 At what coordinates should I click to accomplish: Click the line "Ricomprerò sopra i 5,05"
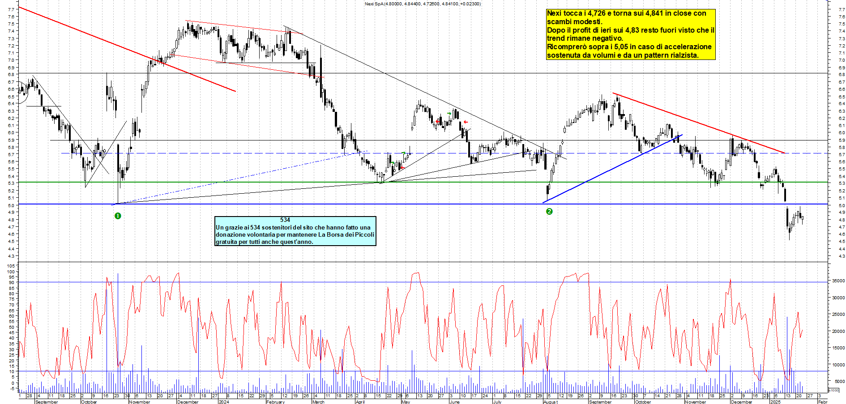point(629,47)
